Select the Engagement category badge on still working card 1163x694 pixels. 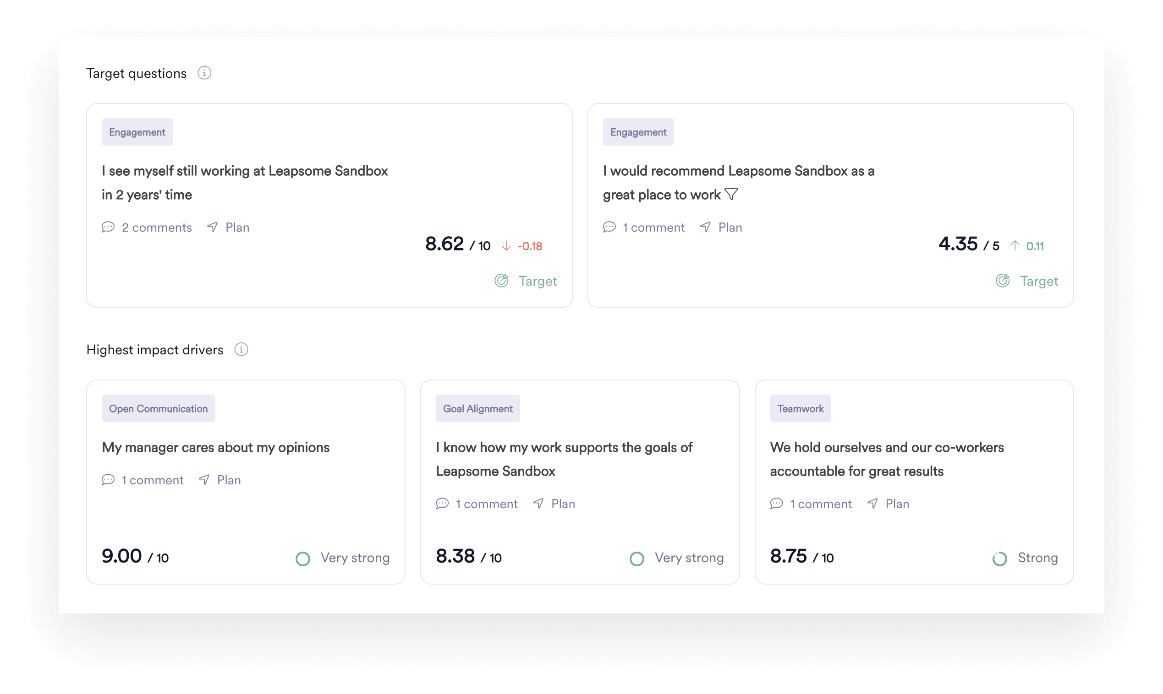tap(137, 132)
